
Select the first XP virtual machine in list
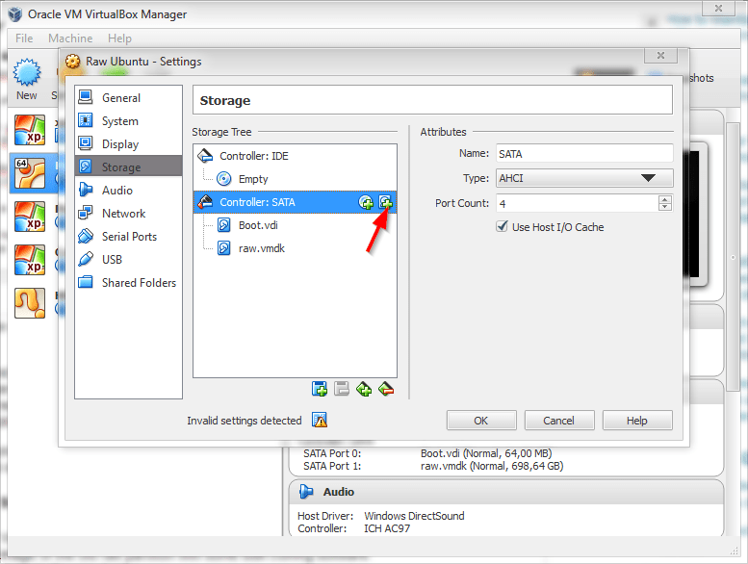coord(30,130)
